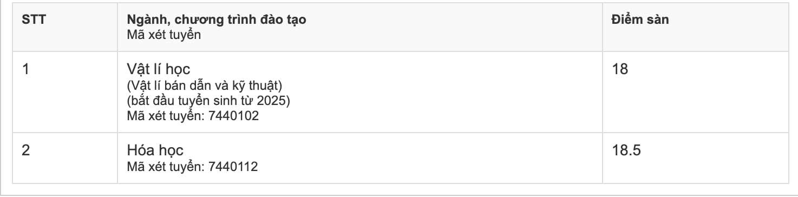The height and width of the screenshot is (197, 798).
Task: Select row number 2 in the STT column
Action: [25, 150]
